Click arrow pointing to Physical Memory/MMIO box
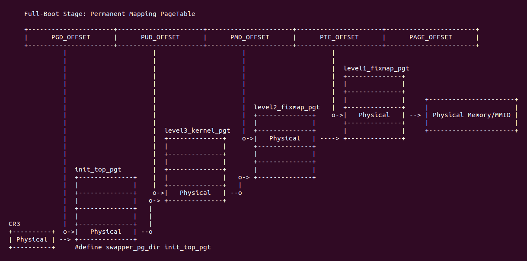527x261 pixels. (415, 115)
